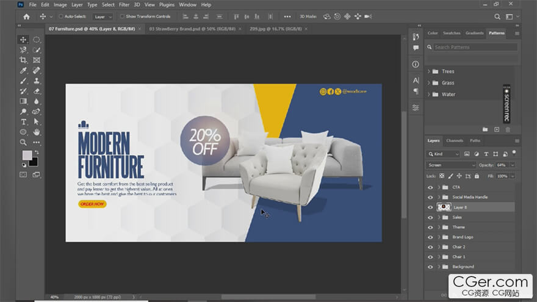Image resolution: width=537 pixels, height=302 pixels.
Task: Expand the Brand Logo layer group
Action: pos(439,237)
